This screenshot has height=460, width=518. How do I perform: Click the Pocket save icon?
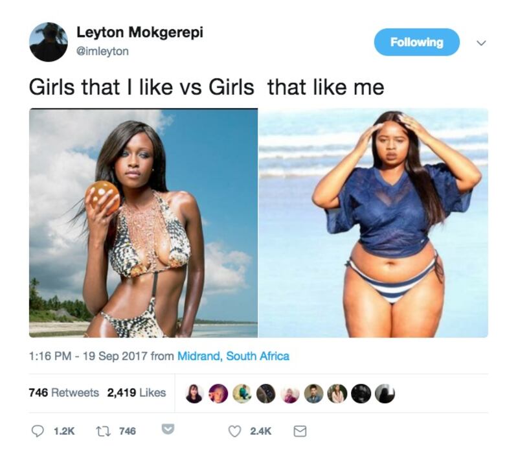[x=168, y=429]
